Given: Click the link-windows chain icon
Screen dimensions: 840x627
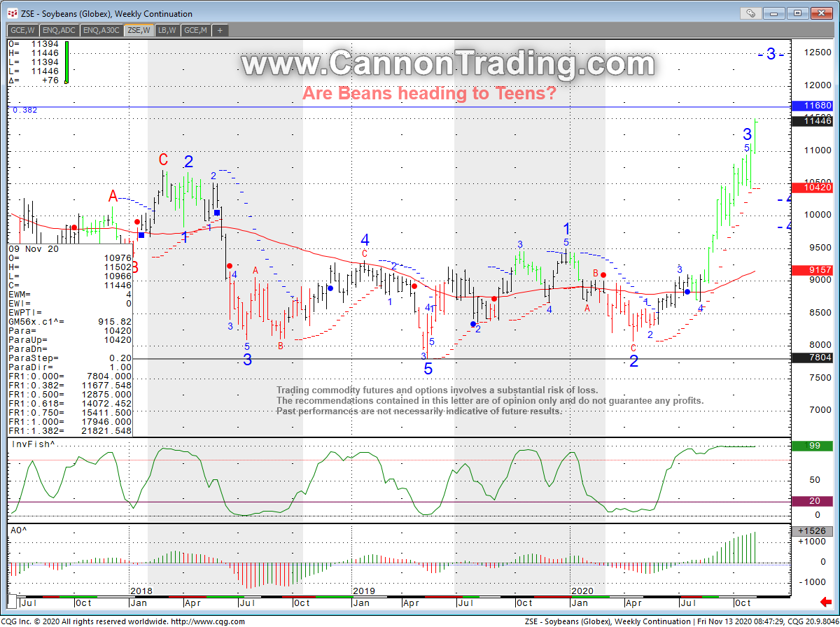Looking at the screenshot, I should click(x=750, y=13).
